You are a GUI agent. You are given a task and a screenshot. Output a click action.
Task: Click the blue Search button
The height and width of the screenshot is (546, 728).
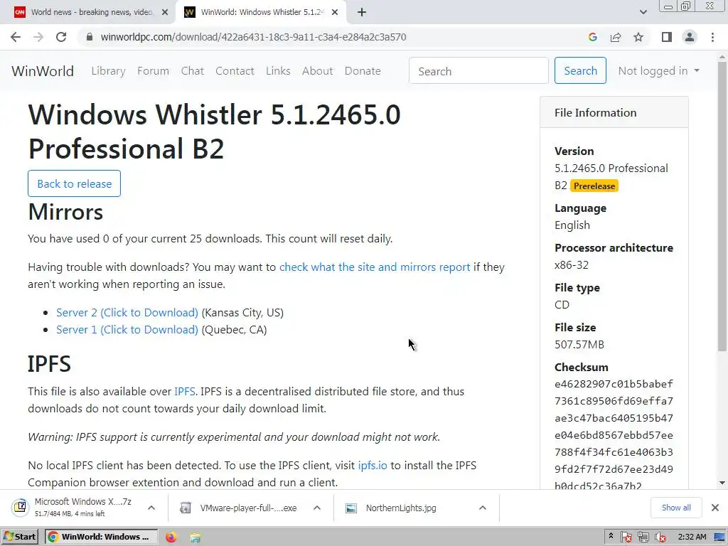pyautogui.click(x=580, y=70)
